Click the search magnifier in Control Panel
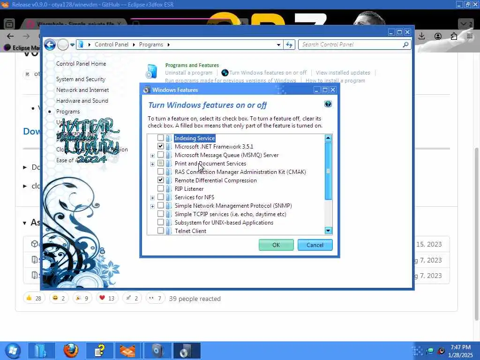Screen dimensions: 480x360 coord(405,45)
